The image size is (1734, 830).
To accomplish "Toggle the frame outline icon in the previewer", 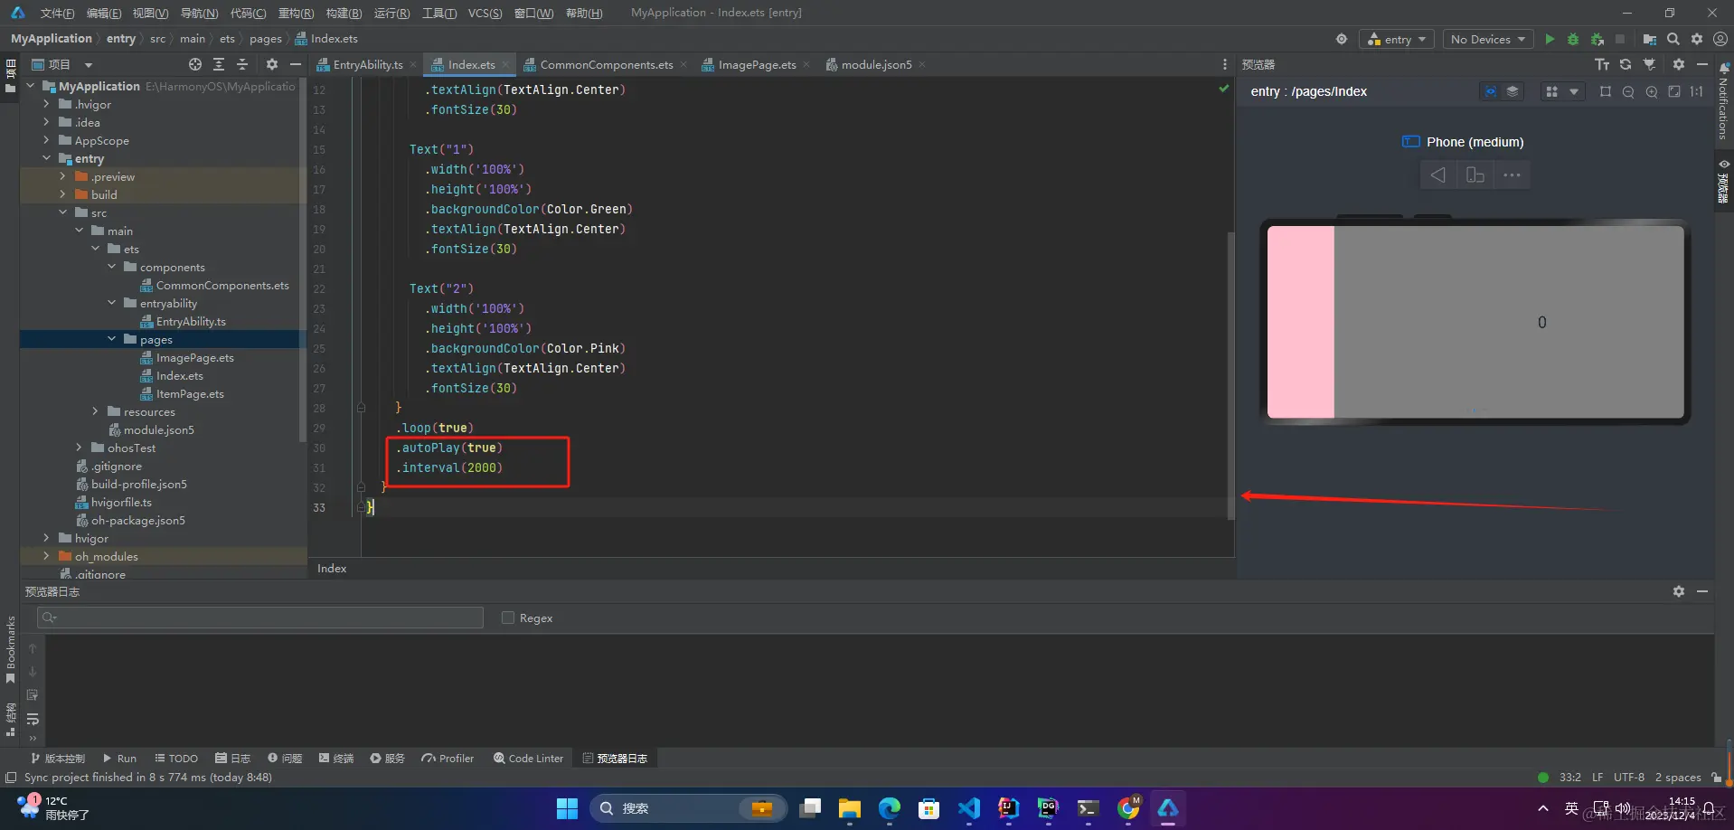I will [1606, 91].
